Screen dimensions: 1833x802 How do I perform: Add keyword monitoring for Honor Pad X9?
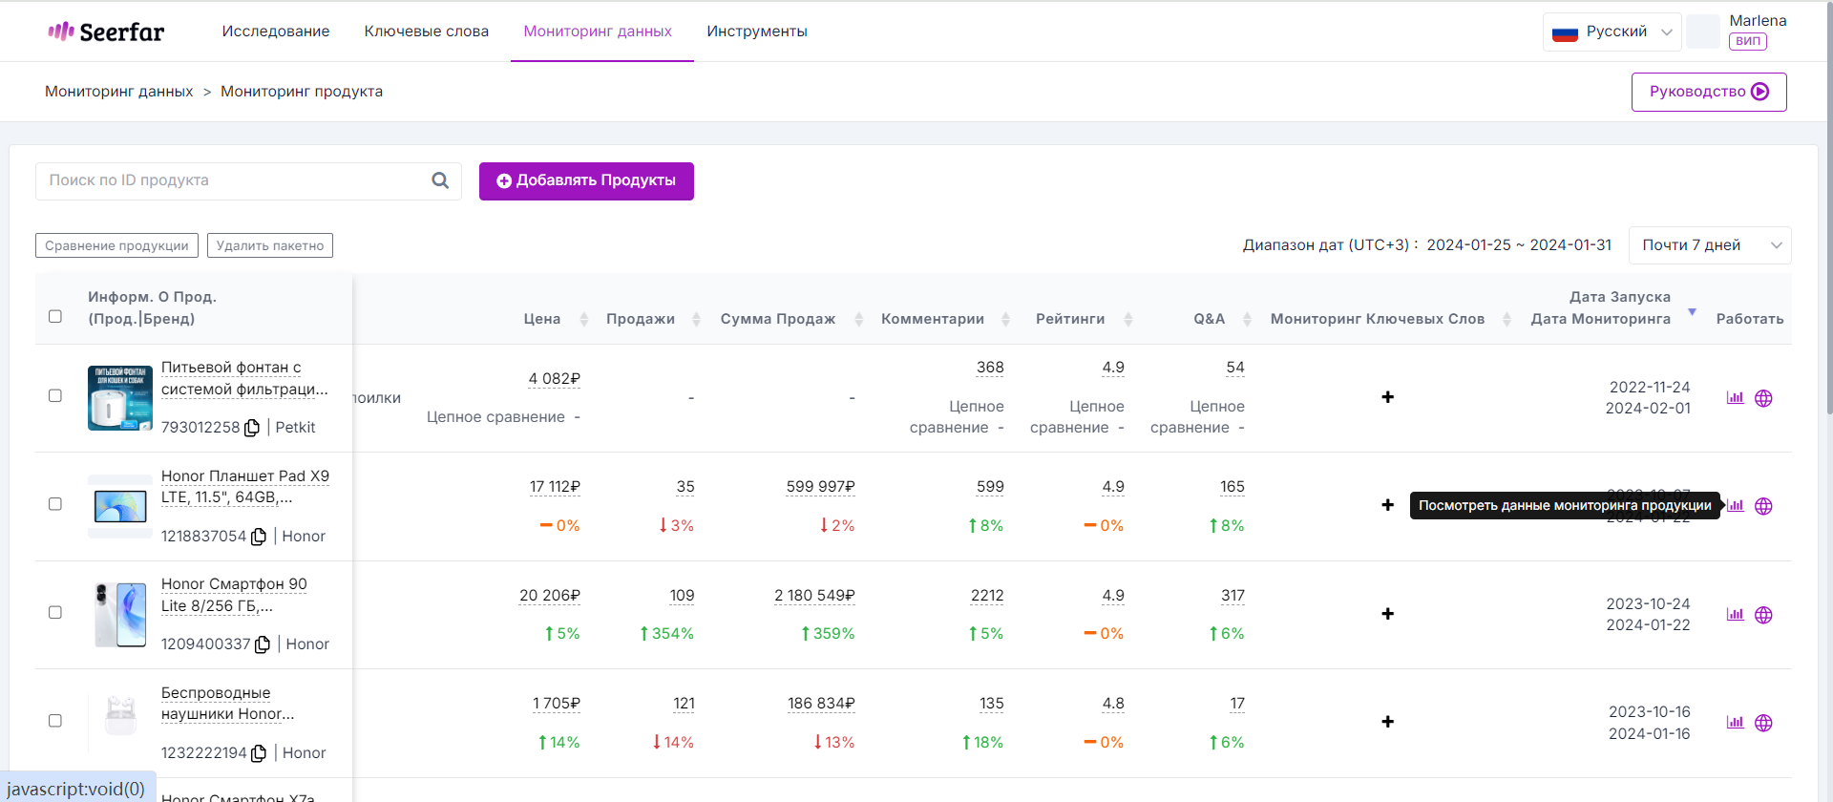pos(1388,505)
